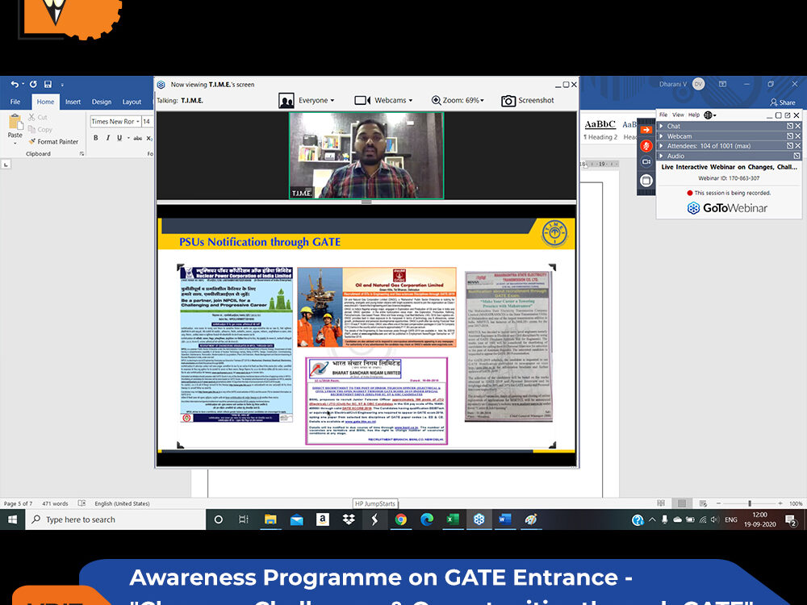Click the Copy command in Clipboard group
The image size is (807, 605).
pos(40,130)
